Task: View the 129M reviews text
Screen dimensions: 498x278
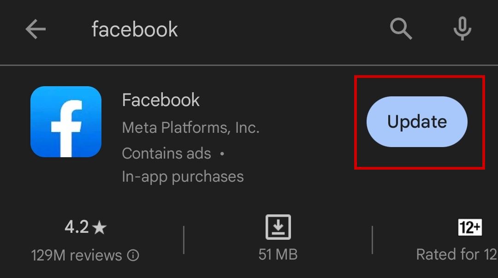Action: click(77, 255)
